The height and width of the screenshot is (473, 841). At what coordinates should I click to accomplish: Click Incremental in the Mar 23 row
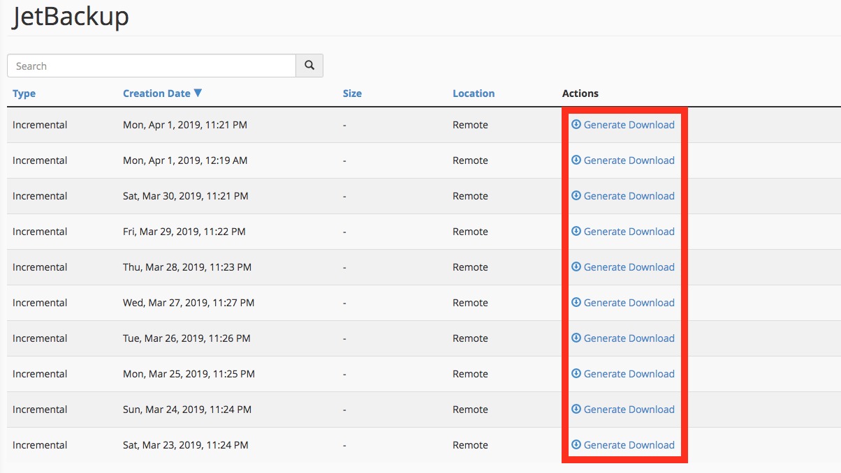click(x=40, y=445)
